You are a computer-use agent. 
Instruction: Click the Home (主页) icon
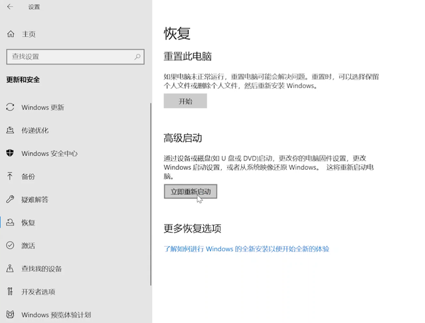11,34
